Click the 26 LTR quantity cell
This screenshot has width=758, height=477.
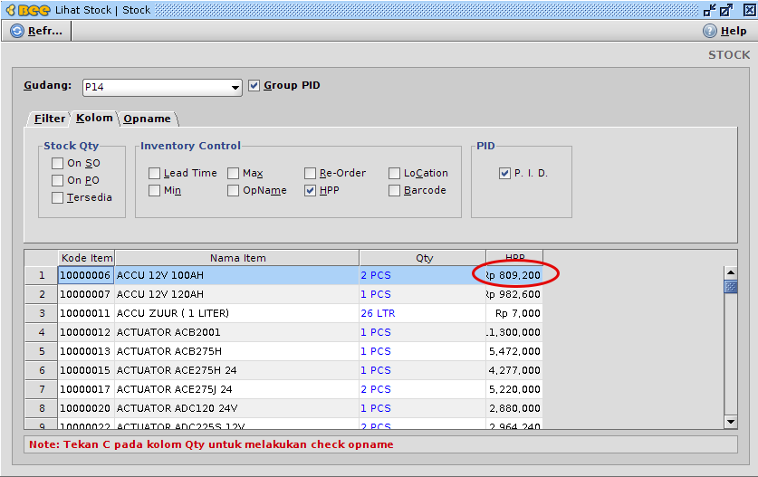tap(423, 313)
